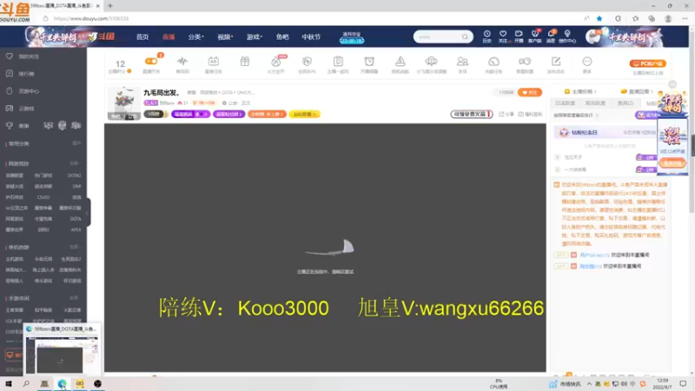
Task: Open 鱼吧 in top navigation
Action: 282,36
